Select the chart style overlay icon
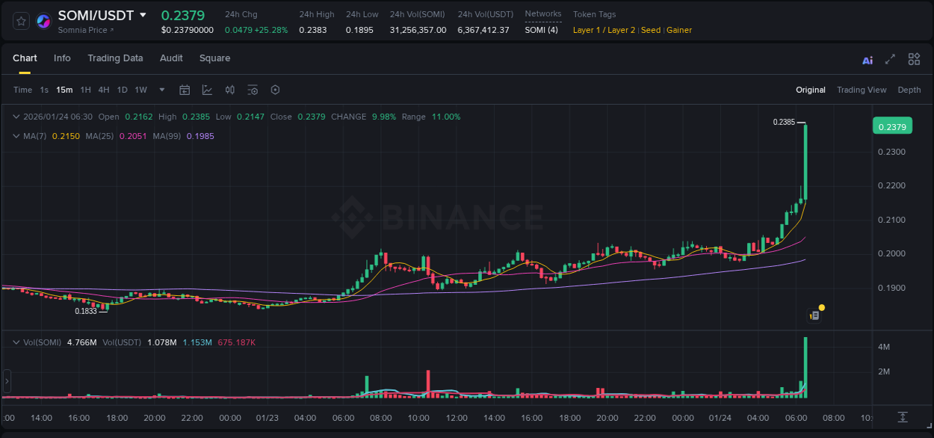 205,90
